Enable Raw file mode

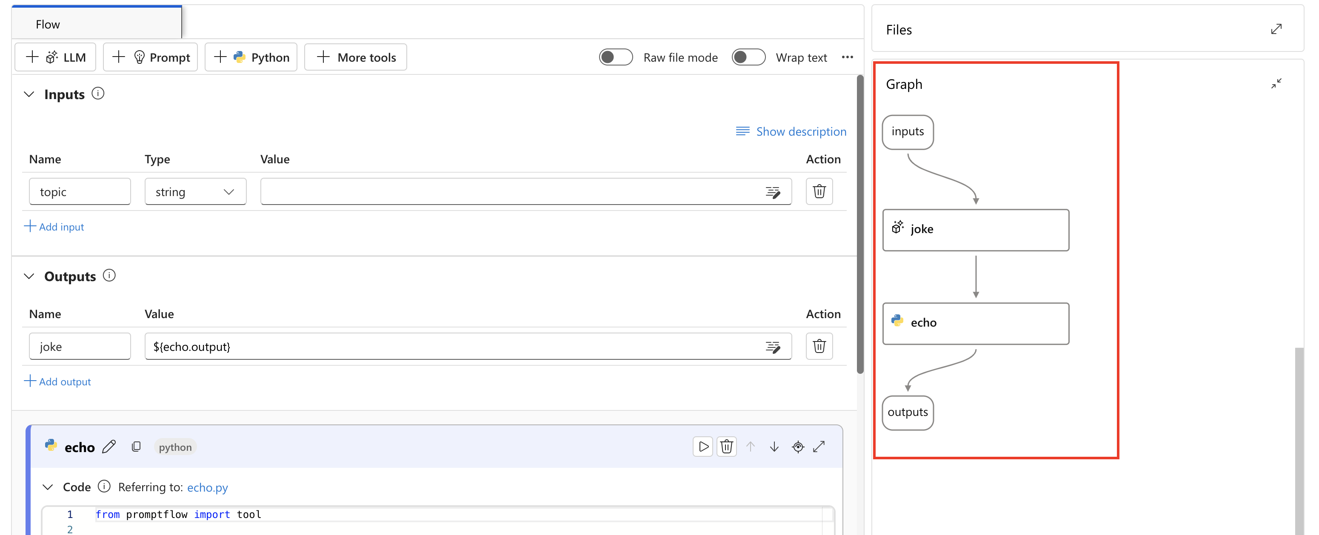coord(616,57)
